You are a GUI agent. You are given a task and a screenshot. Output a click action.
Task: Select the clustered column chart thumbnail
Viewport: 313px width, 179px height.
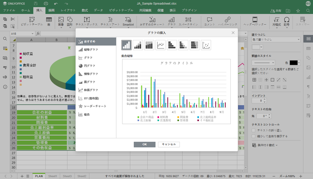click(x=127, y=45)
